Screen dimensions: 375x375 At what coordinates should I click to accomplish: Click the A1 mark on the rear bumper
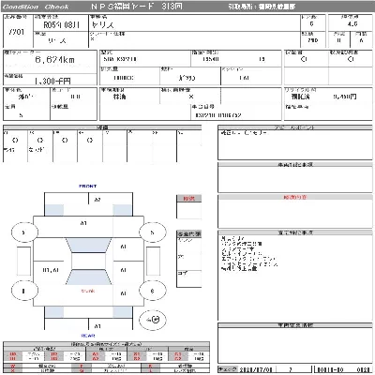pos(97,326)
